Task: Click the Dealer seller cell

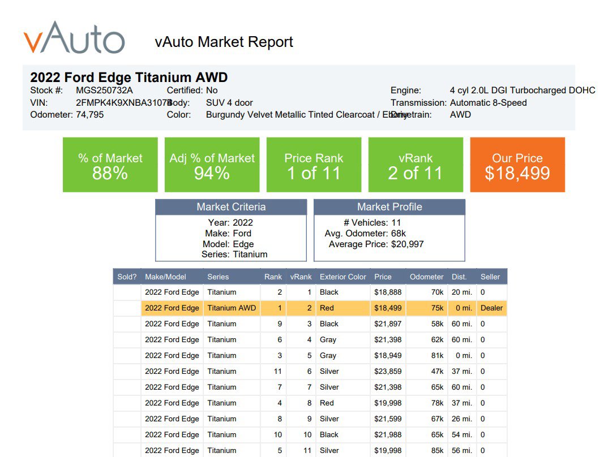Action: coord(491,308)
